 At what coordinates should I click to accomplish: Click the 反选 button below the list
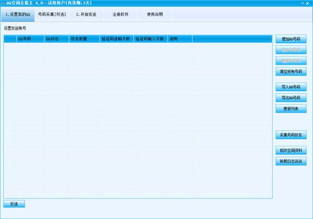point(14,204)
